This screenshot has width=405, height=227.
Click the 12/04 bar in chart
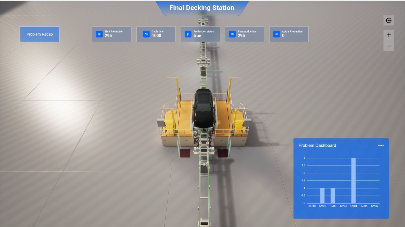353,181
